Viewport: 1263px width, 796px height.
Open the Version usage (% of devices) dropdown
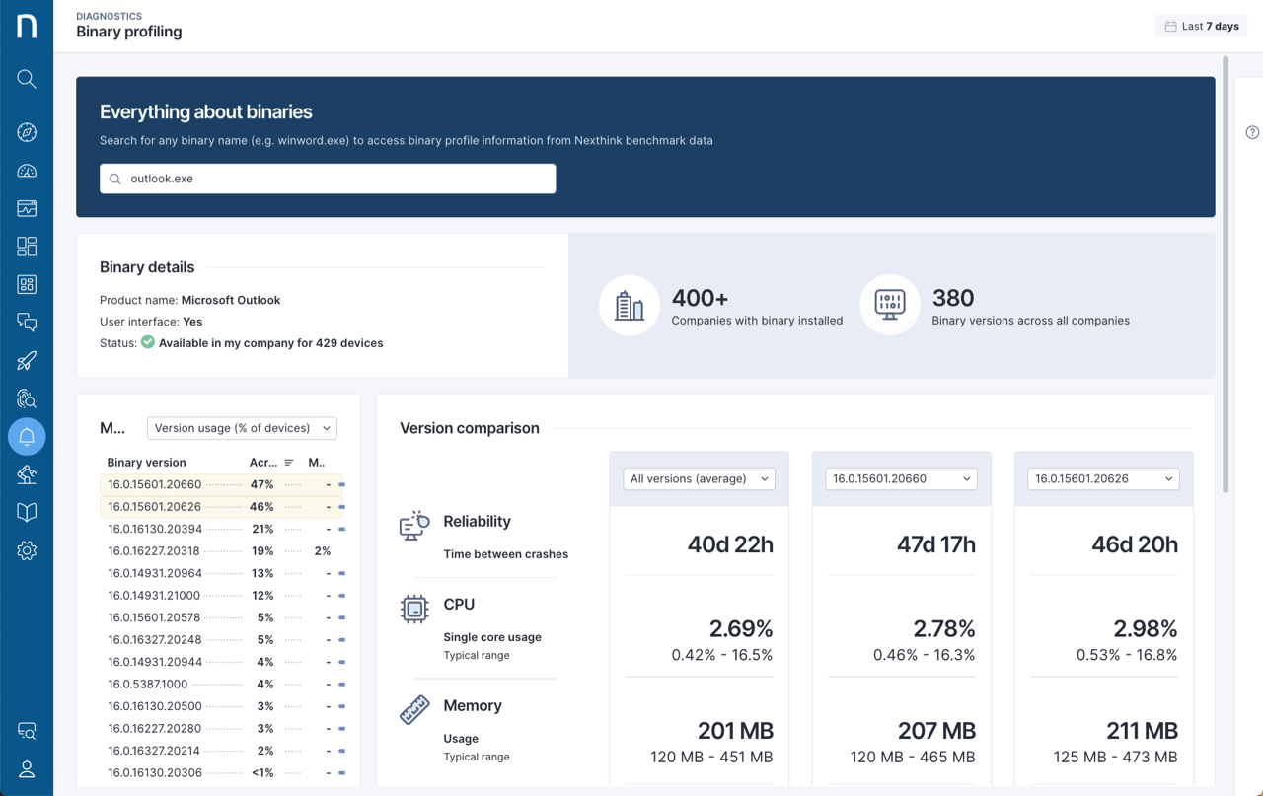coord(242,428)
